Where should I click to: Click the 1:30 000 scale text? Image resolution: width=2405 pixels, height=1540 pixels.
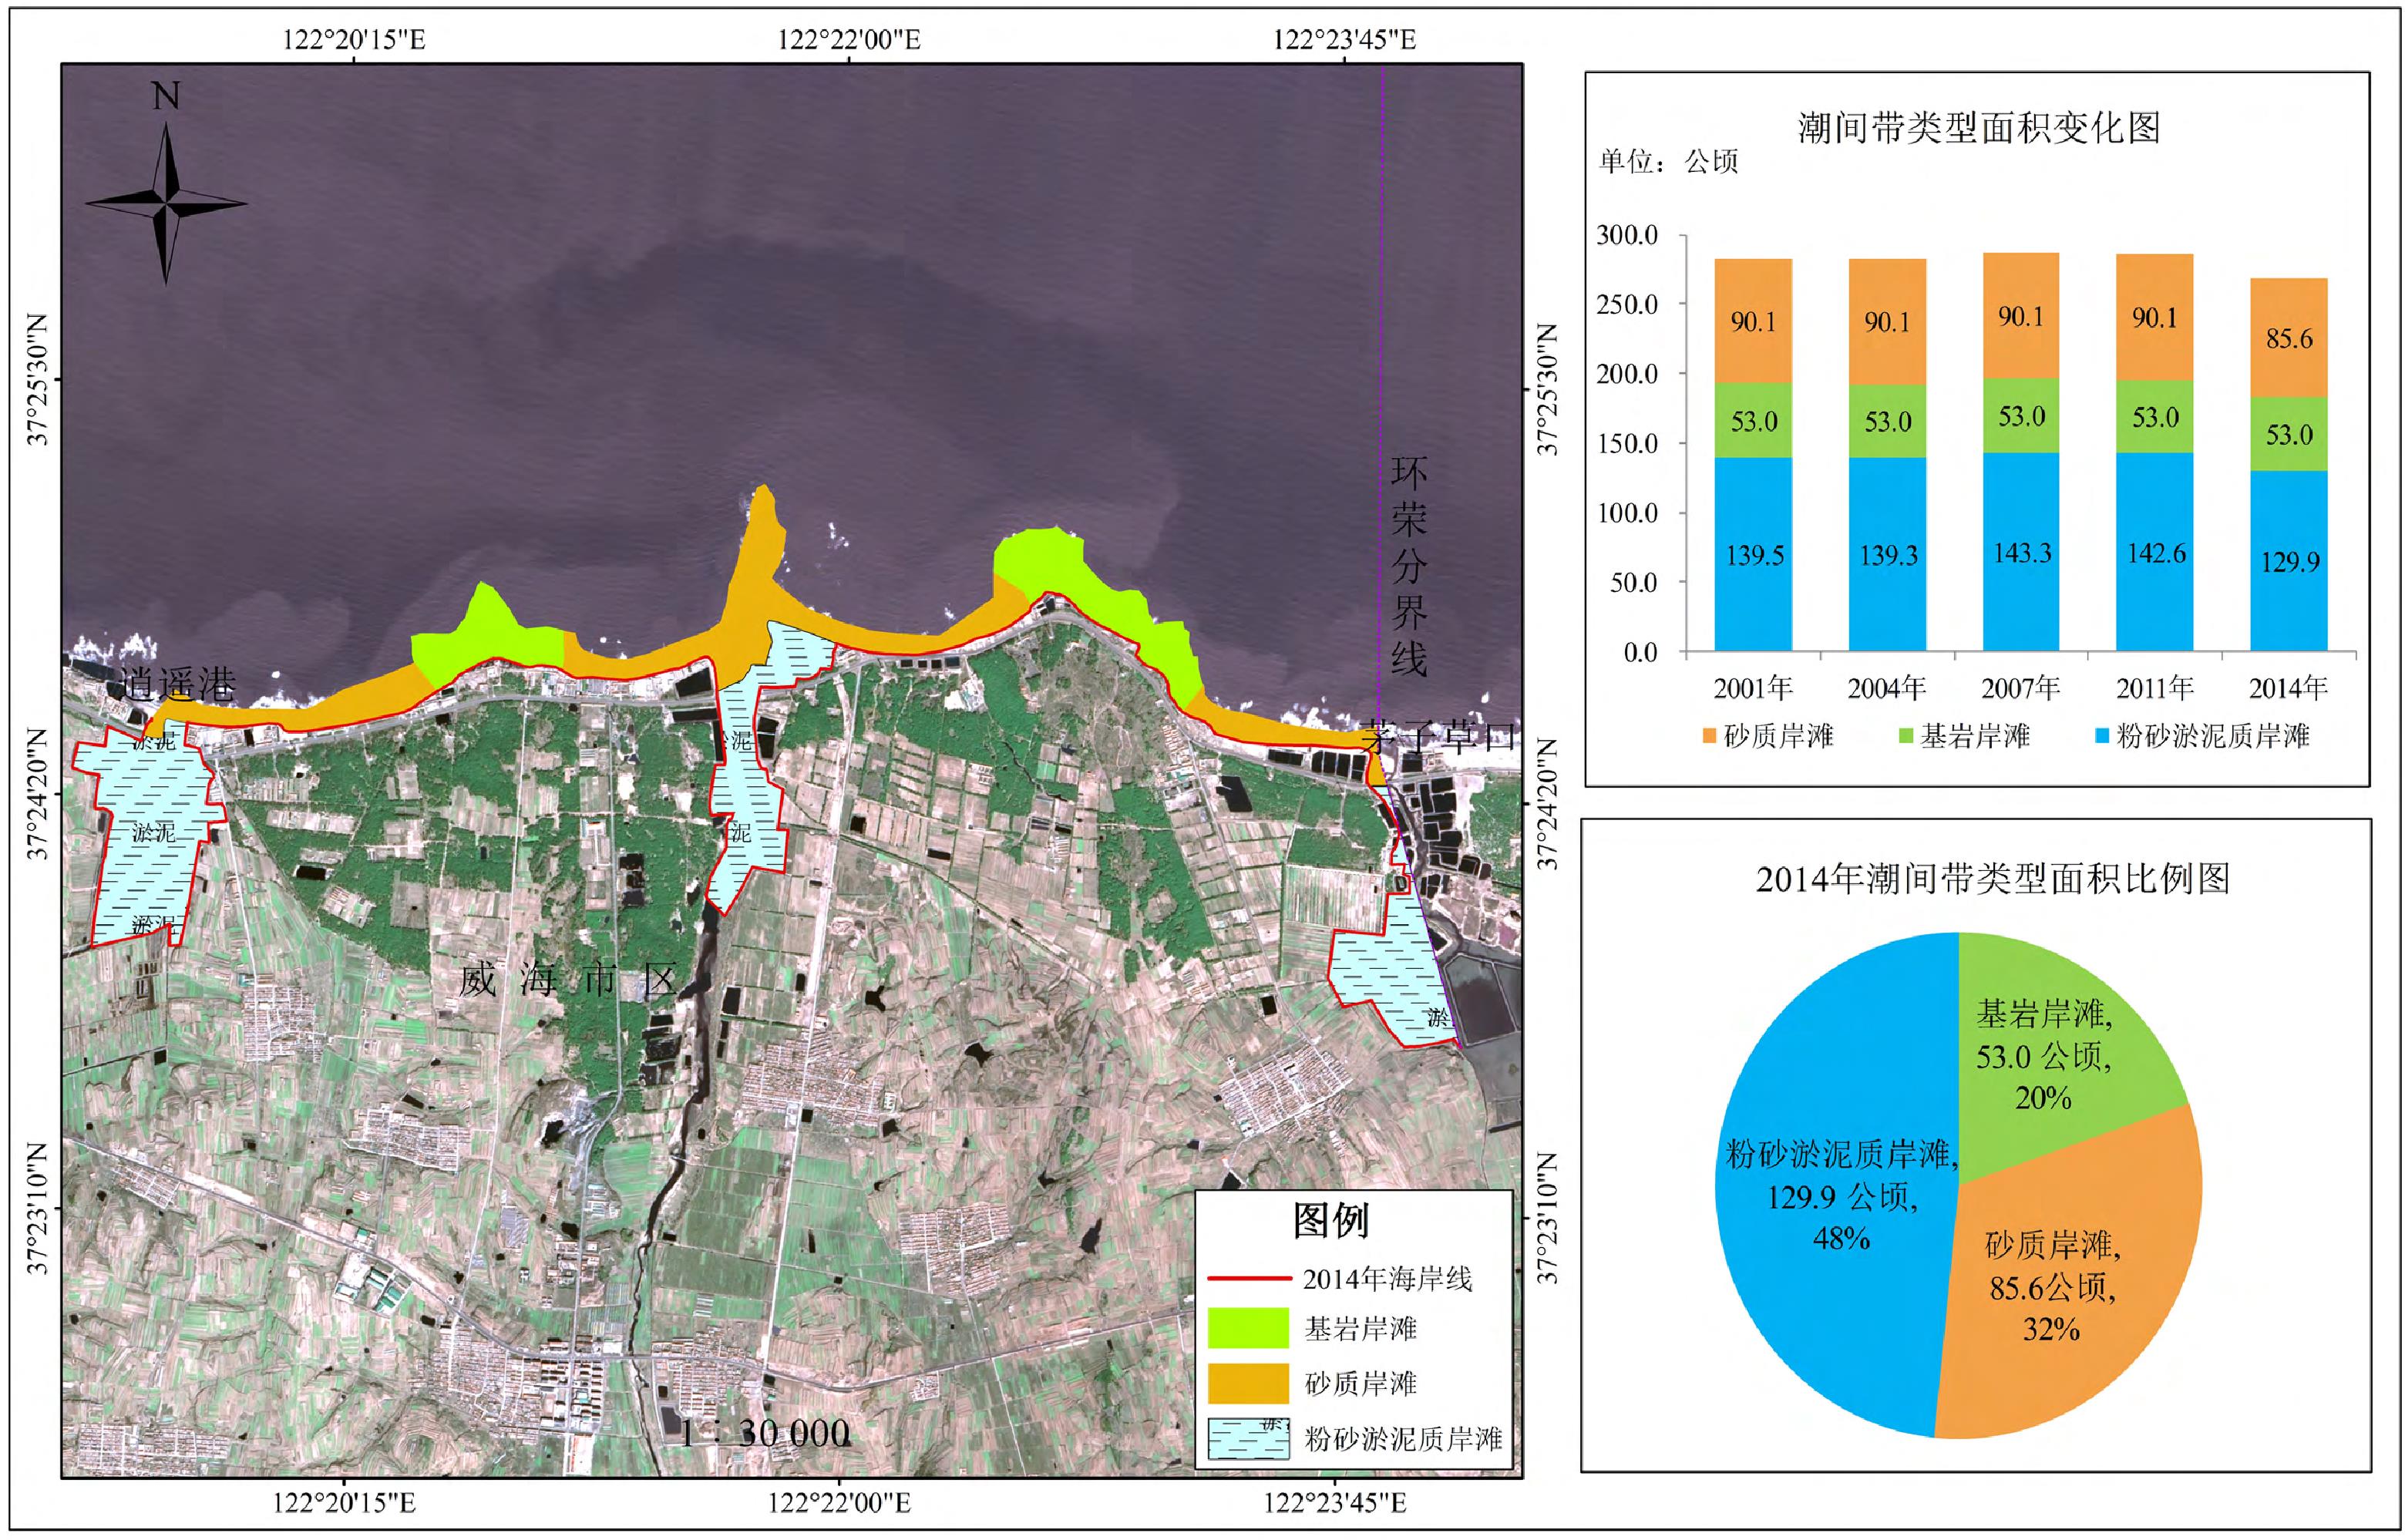(x=765, y=1433)
